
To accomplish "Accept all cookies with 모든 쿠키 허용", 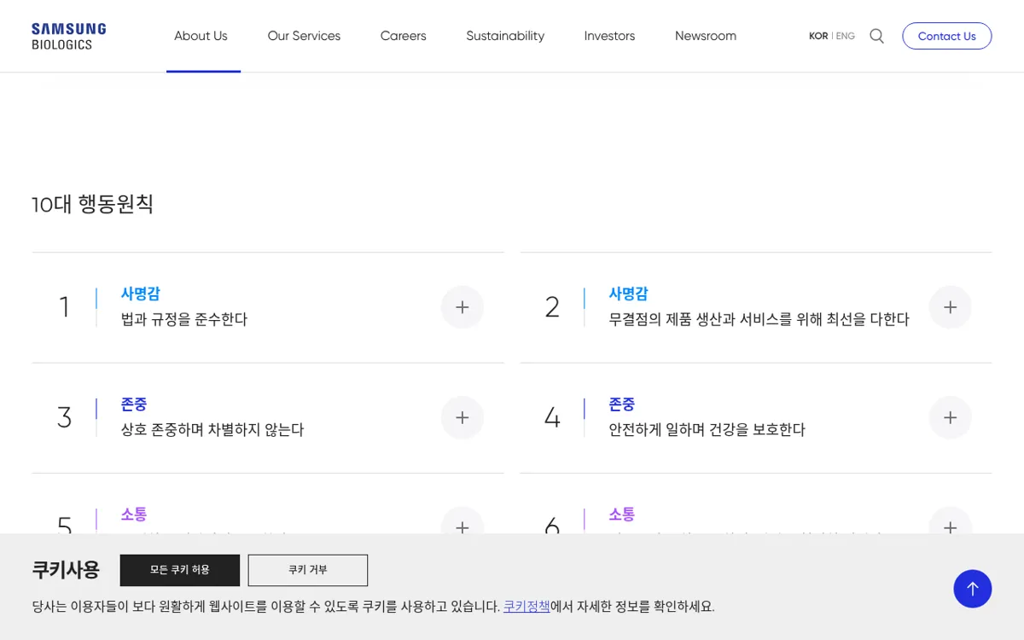I will click(179, 570).
